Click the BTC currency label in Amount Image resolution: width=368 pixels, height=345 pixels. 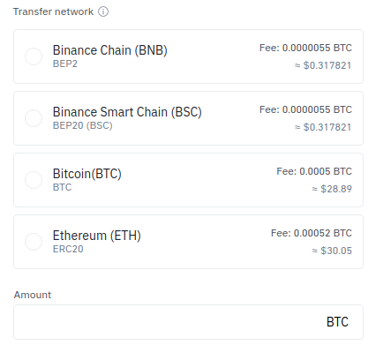coord(337,322)
